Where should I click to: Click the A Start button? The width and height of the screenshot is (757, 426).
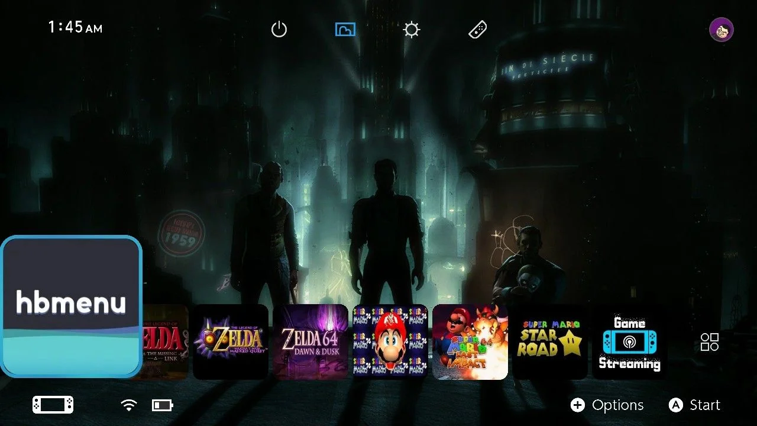click(694, 405)
